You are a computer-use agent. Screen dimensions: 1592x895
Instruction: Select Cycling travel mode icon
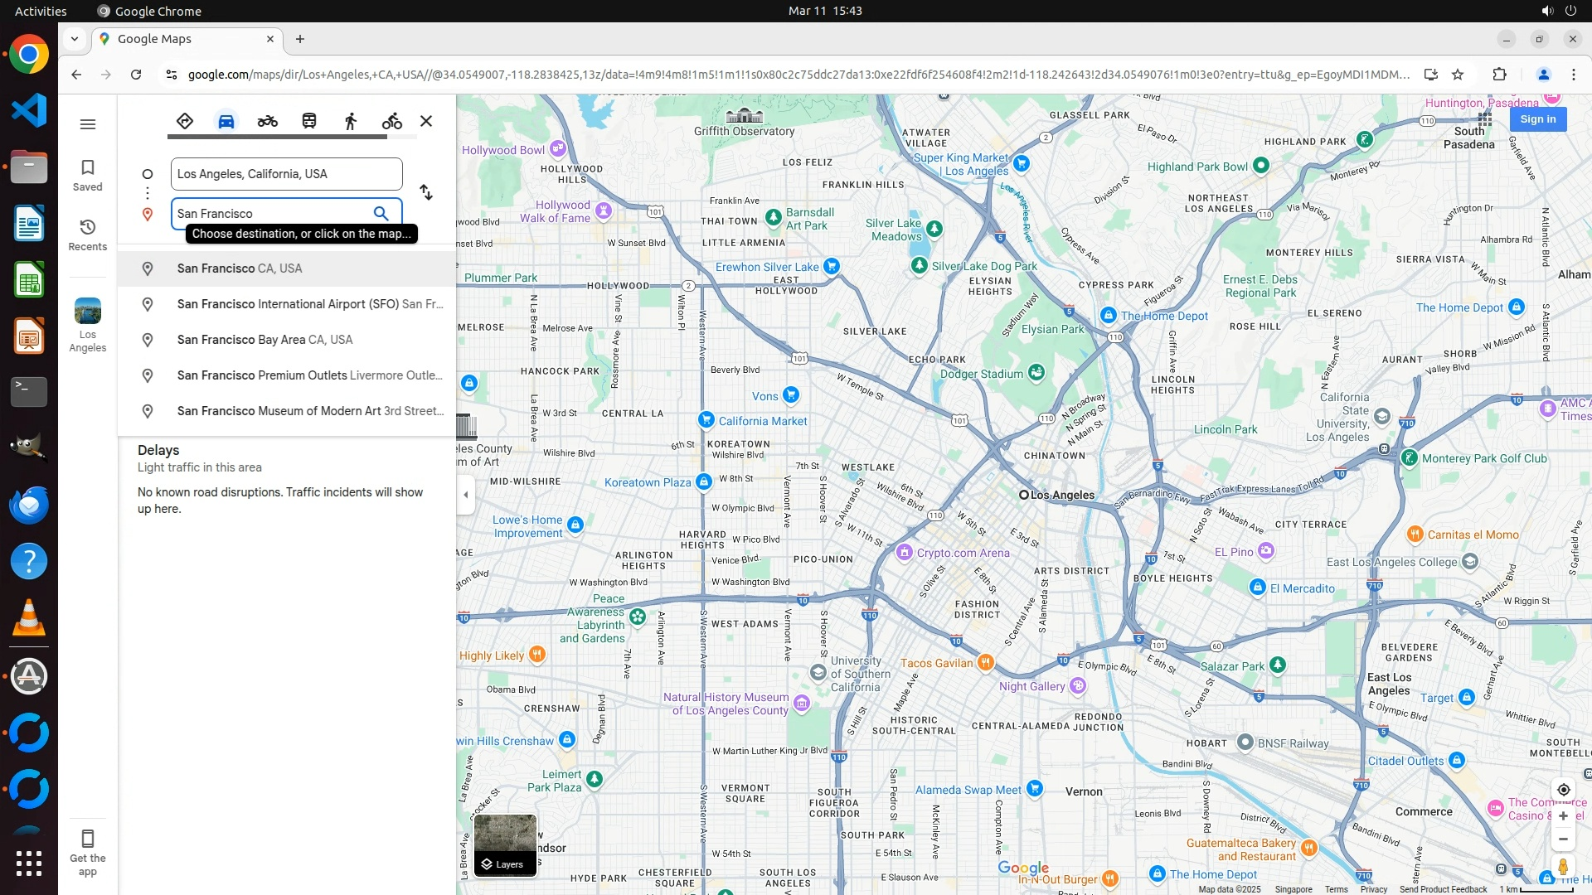click(x=391, y=121)
